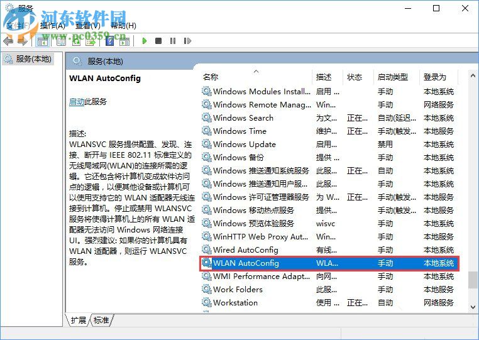This screenshot has width=479, height=340.
Task: Click 网络服务 logon cell of Workstation
Action: coord(438,302)
